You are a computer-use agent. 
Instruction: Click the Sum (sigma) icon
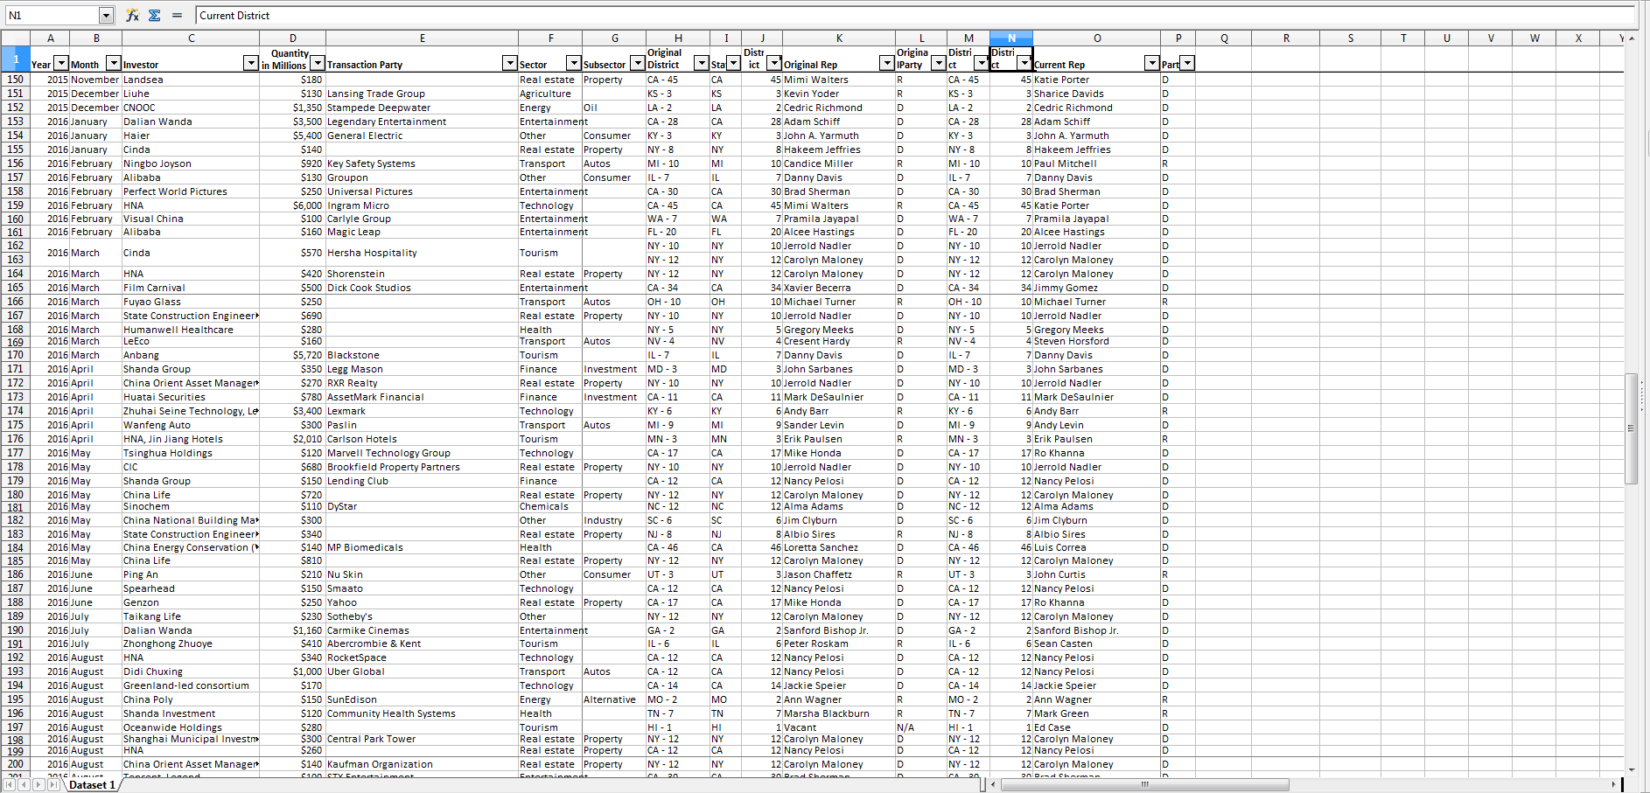pyautogui.click(x=154, y=15)
